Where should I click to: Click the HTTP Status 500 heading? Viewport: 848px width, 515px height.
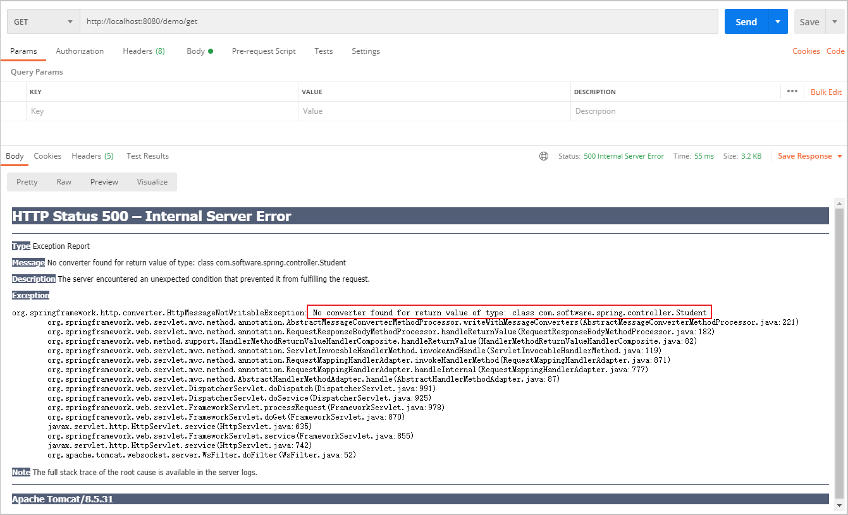tap(152, 216)
